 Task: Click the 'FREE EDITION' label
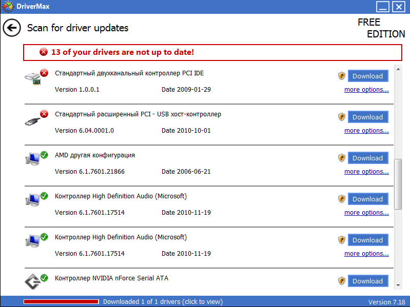(381, 28)
